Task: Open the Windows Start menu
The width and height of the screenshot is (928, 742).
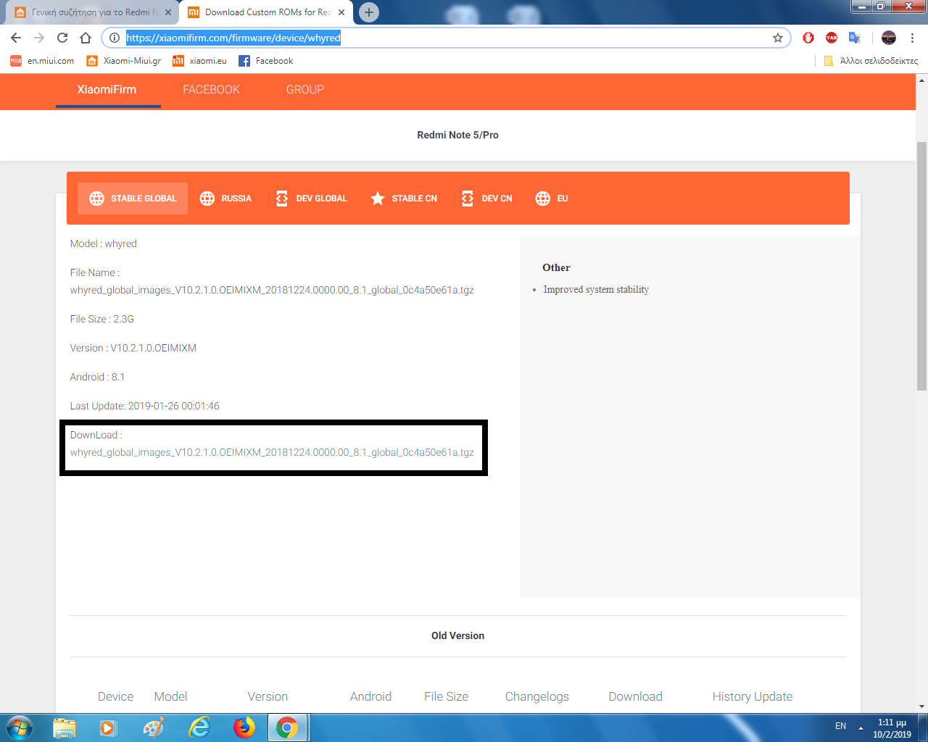Action: click(20, 728)
